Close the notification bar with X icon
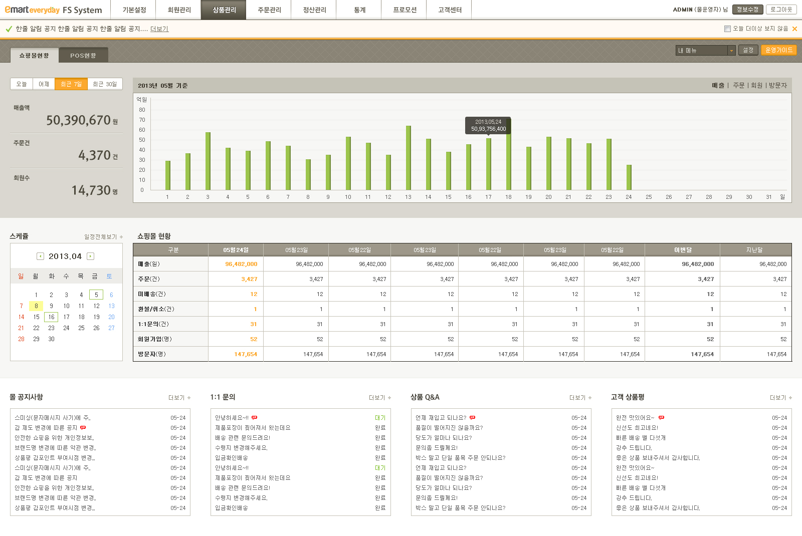Image resolution: width=802 pixels, height=536 pixels. coord(794,29)
